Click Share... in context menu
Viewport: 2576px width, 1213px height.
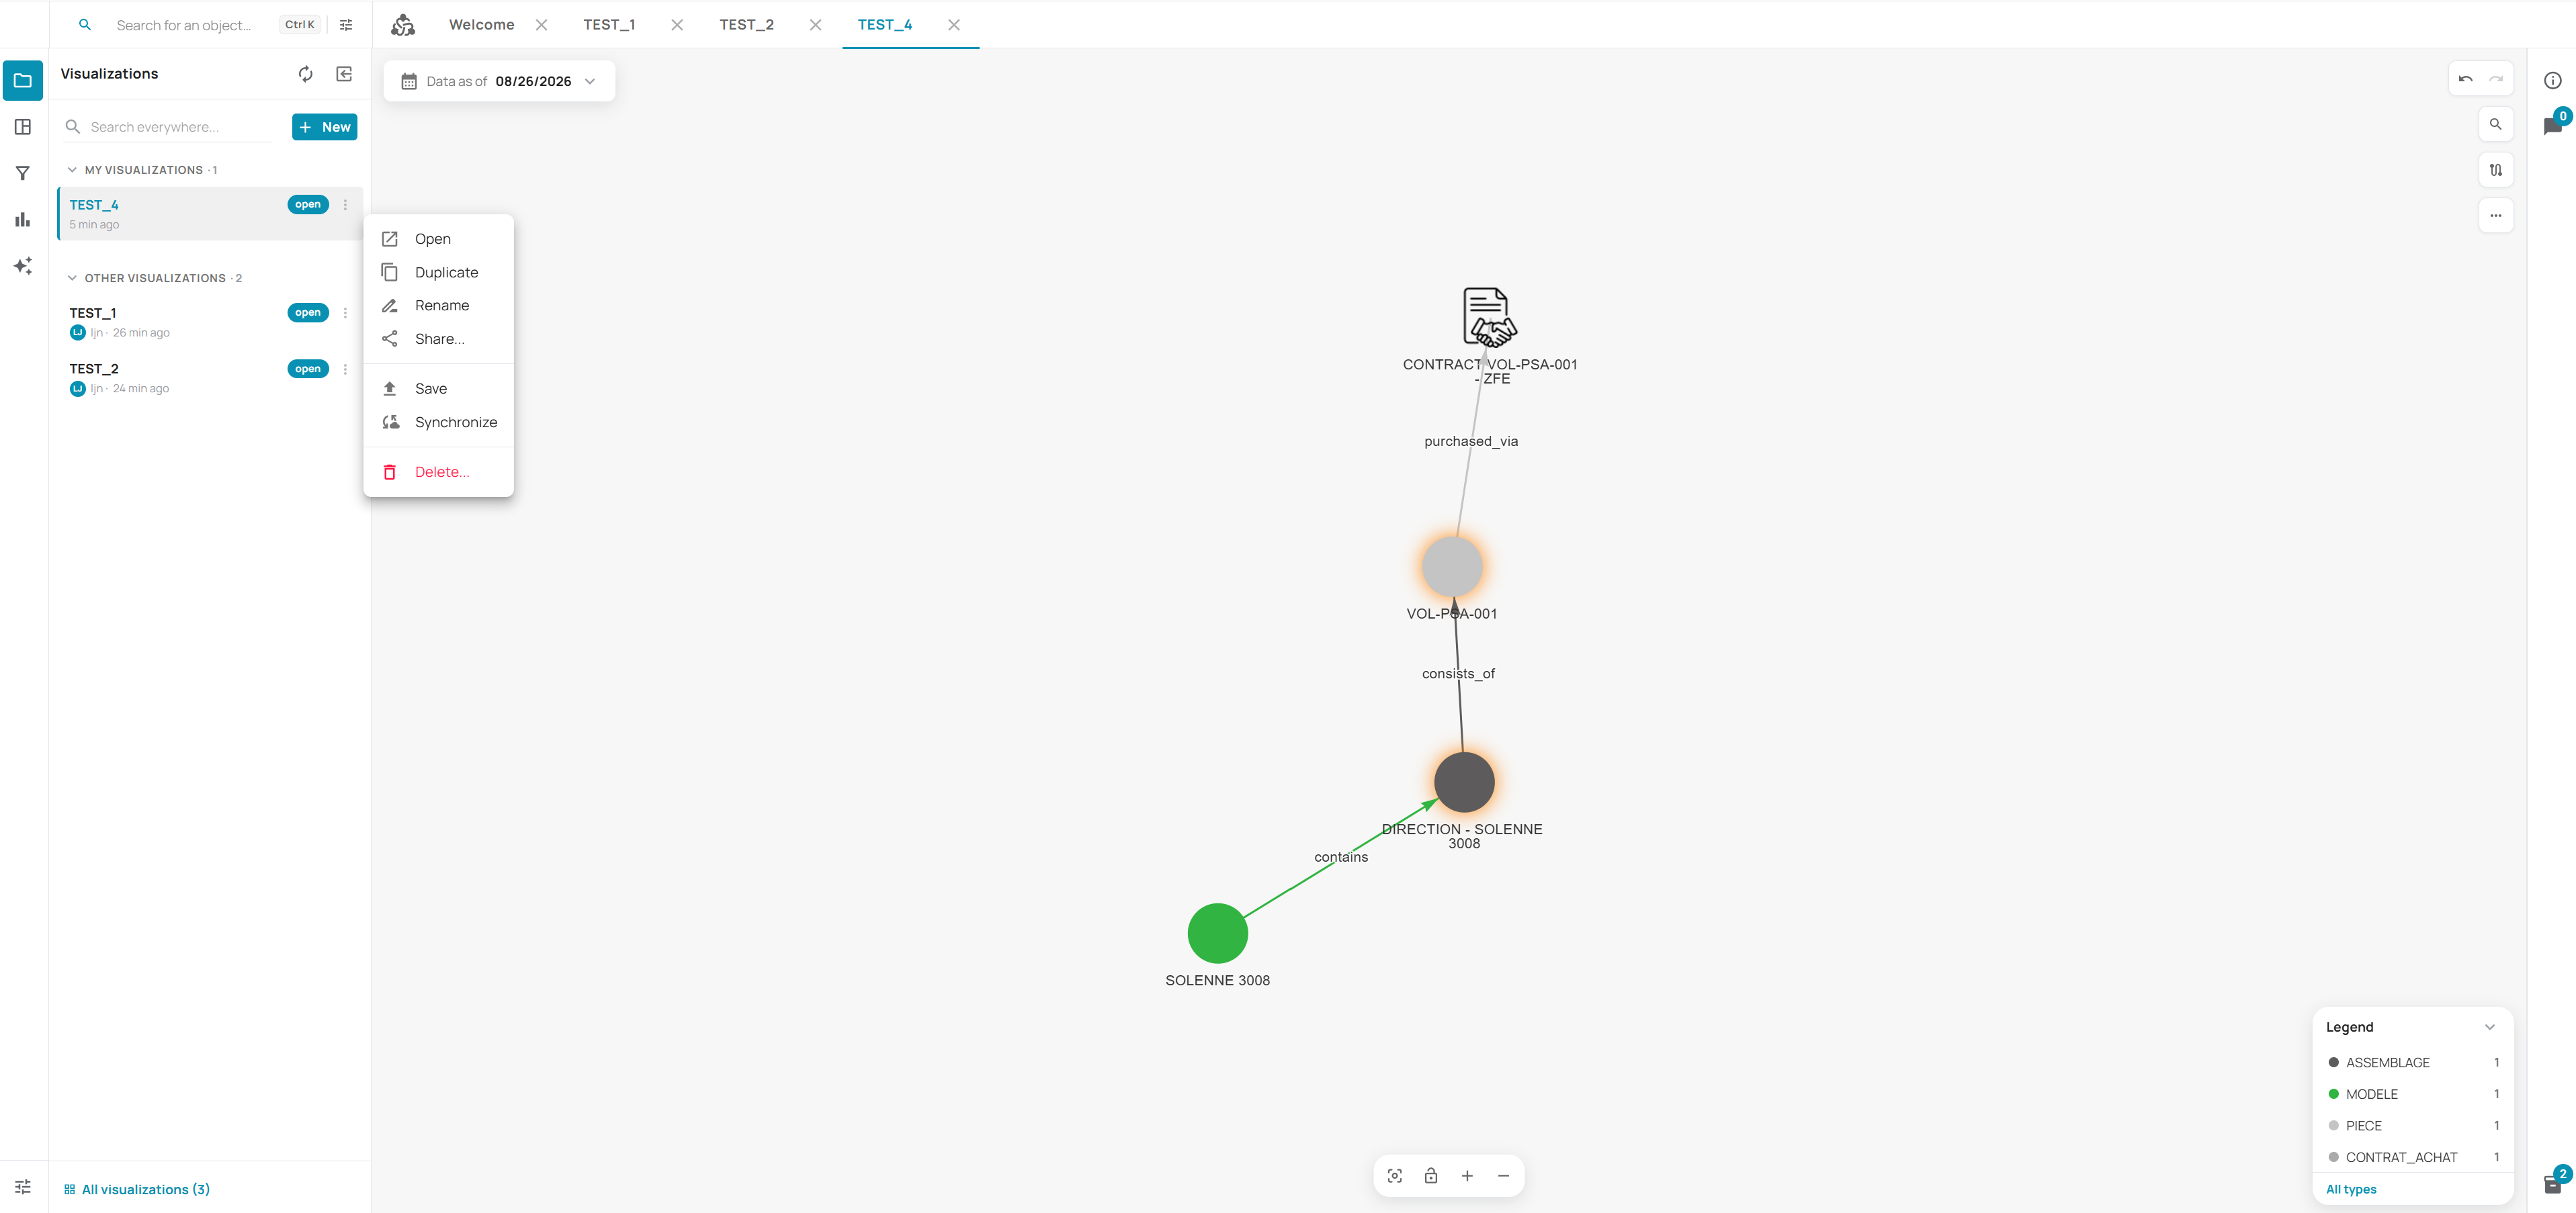point(438,339)
